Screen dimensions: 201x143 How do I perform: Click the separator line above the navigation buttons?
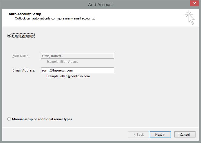[100, 127]
